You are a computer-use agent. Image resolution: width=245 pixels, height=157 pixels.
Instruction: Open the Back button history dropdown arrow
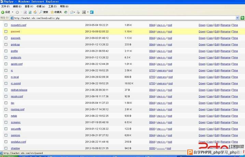(x=13, y=12)
